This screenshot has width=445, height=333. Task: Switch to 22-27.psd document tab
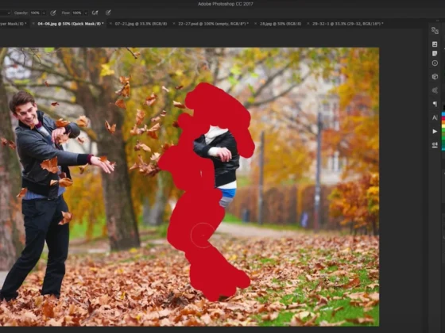tap(213, 24)
